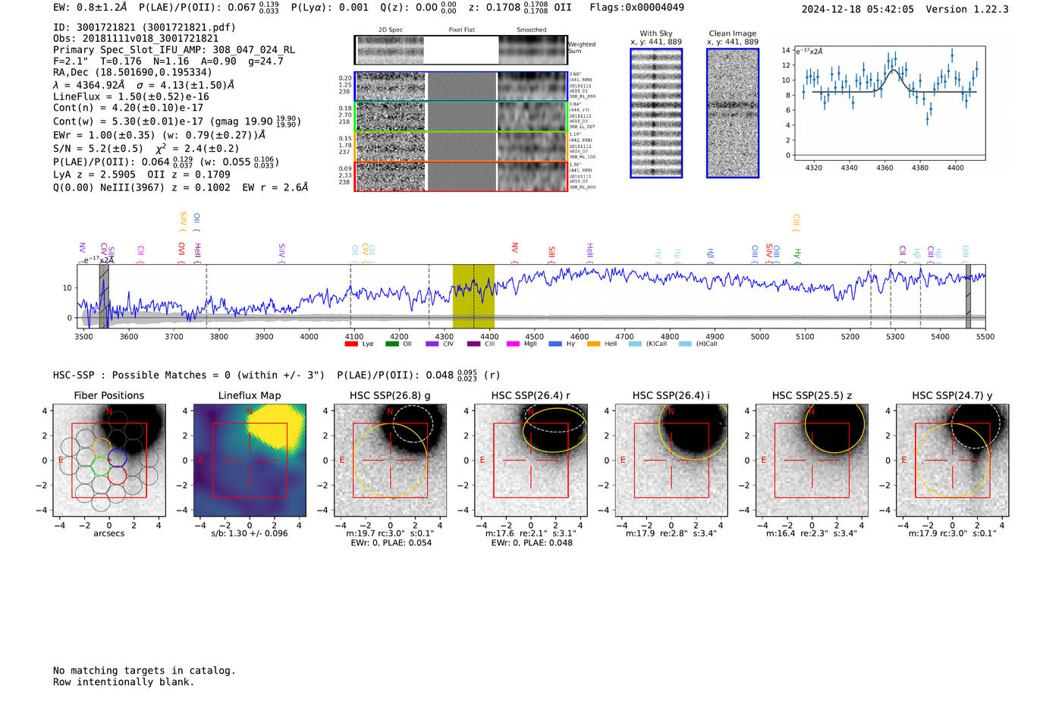Click the 'Row intentionally blank.' text
Image resolution: width=1062 pixels, height=723 pixels.
pos(124,682)
